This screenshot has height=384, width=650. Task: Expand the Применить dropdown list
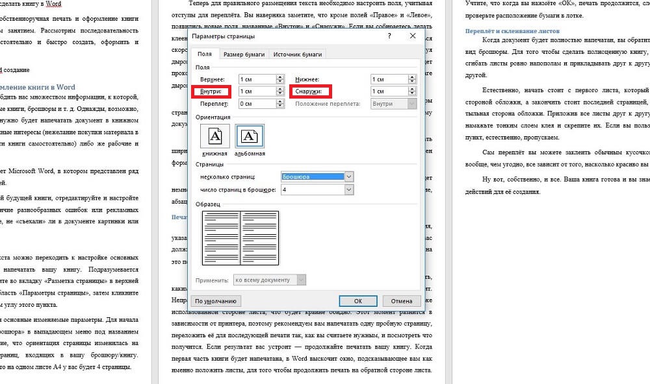coord(302,280)
